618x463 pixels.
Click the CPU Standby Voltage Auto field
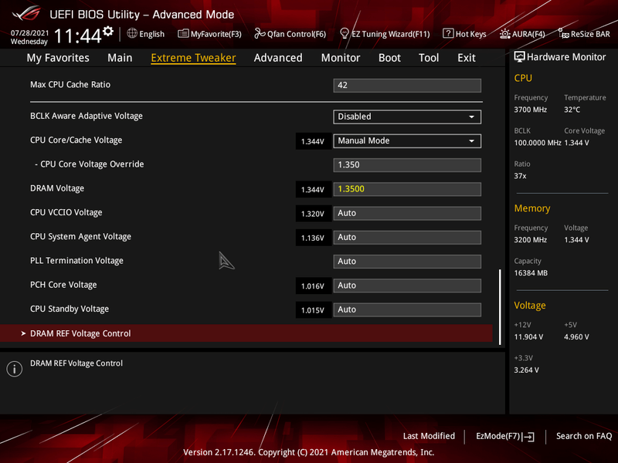[407, 309]
